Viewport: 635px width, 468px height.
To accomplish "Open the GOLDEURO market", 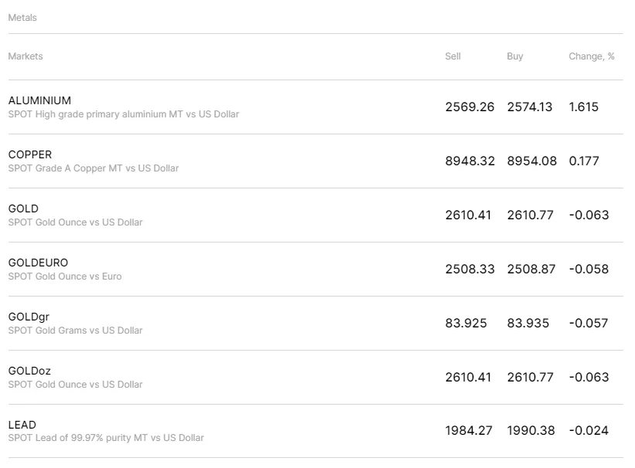I will click(x=38, y=263).
